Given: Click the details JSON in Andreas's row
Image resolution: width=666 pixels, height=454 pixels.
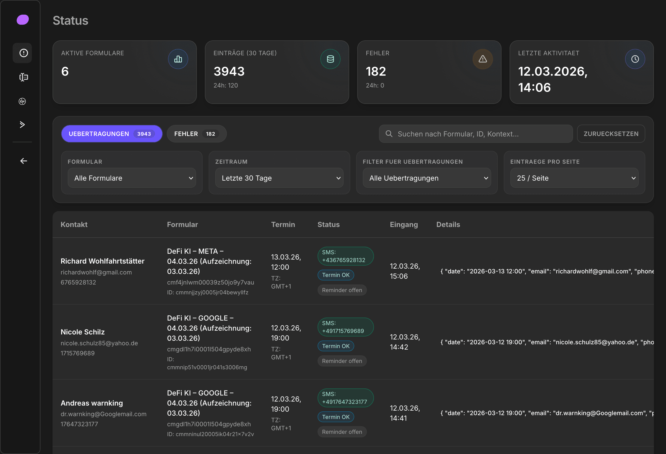Looking at the screenshot, I should pos(547,413).
